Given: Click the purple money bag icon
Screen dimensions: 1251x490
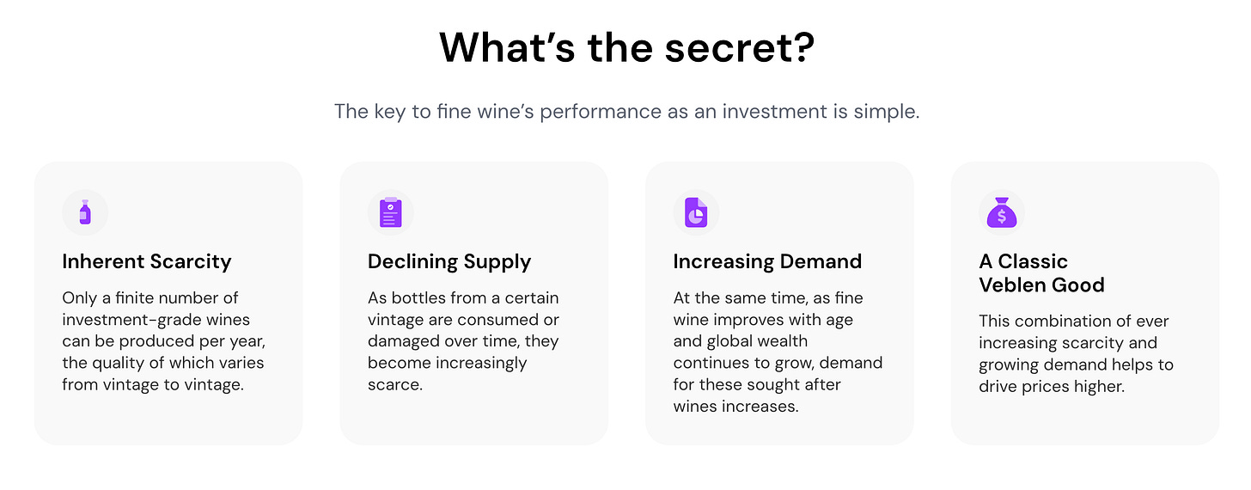Looking at the screenshot, I should click(1002, 212).
